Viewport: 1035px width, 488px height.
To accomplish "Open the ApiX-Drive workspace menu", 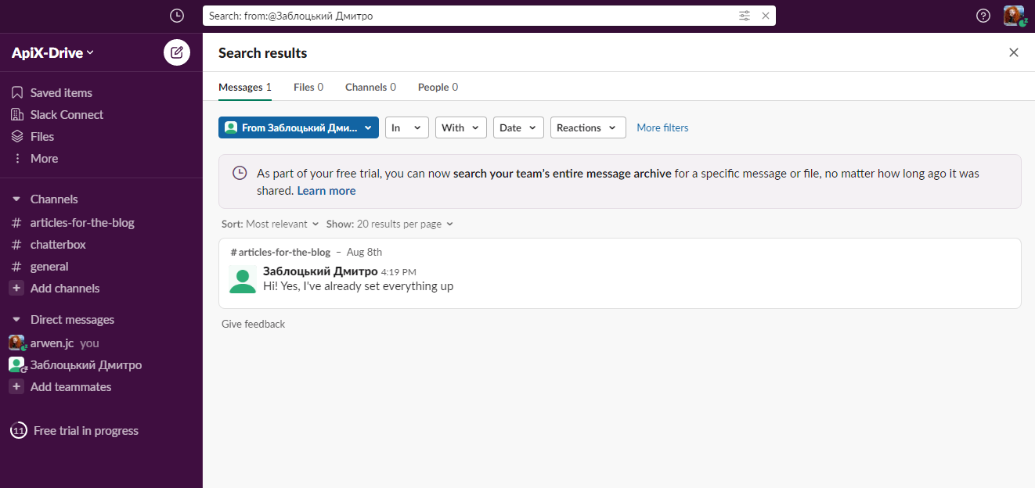I will [52, 52].
